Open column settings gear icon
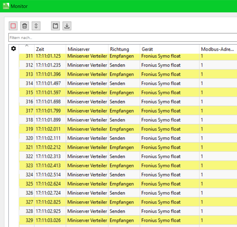 [14, 49]
